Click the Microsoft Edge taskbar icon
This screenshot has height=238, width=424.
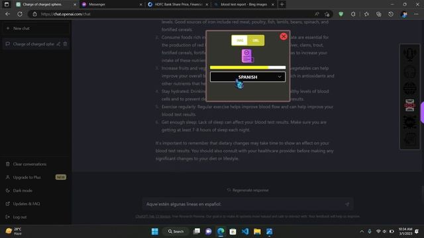pos(221,231)
